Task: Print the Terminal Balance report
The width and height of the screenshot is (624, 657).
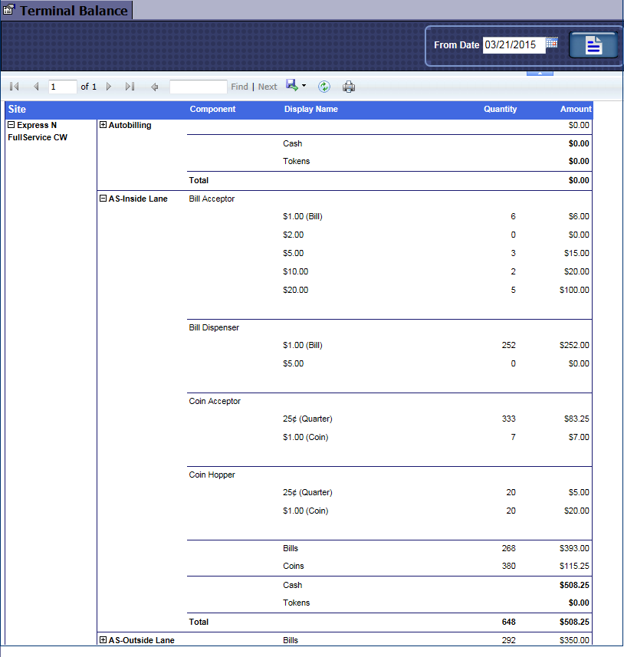Action: pyautogui.click(x=349, y=87)
